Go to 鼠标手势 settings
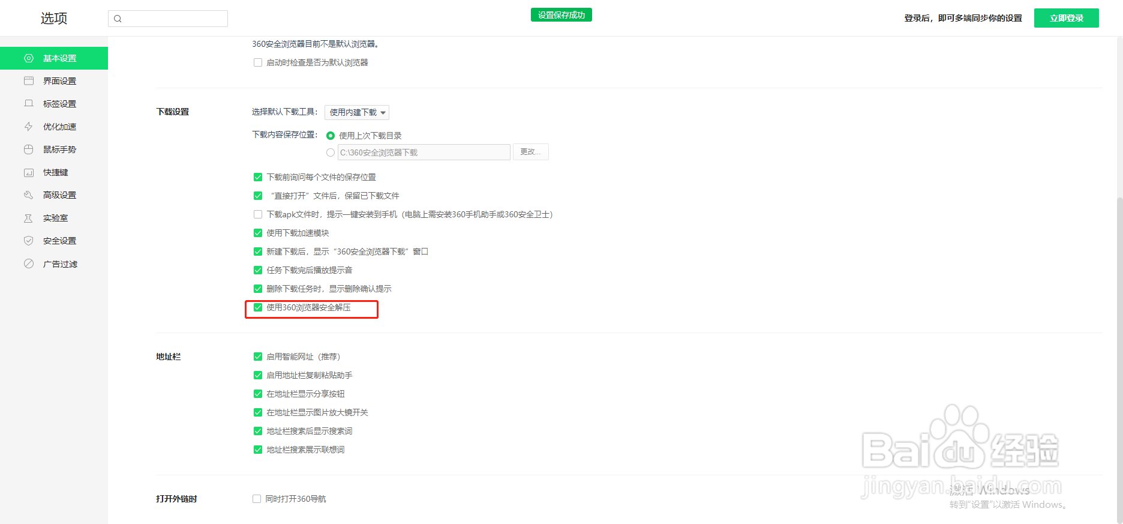The height and width of the screenshot is (524, 1123). (54, 149)
